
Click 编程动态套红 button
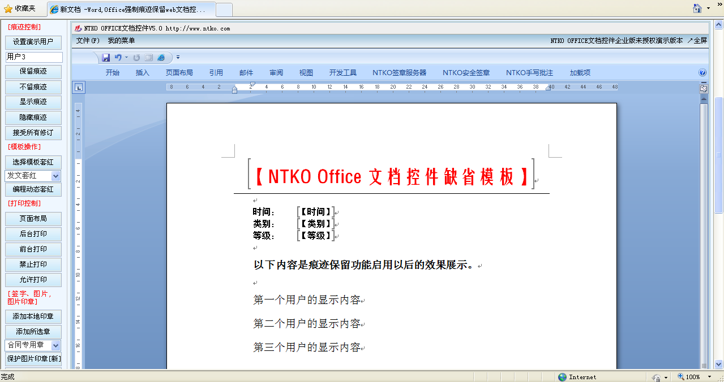[33, 189]
